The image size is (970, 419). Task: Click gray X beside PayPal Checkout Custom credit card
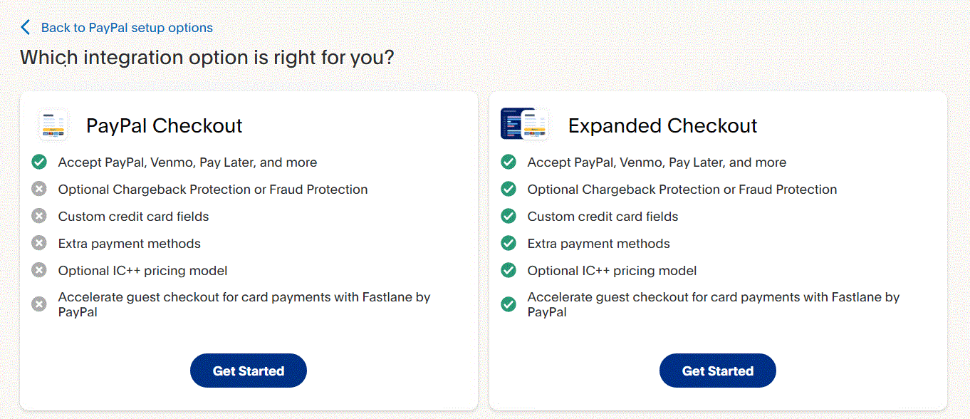click(x=39, y=217)
